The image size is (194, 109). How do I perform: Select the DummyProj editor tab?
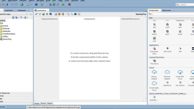(x=42, y=11)
